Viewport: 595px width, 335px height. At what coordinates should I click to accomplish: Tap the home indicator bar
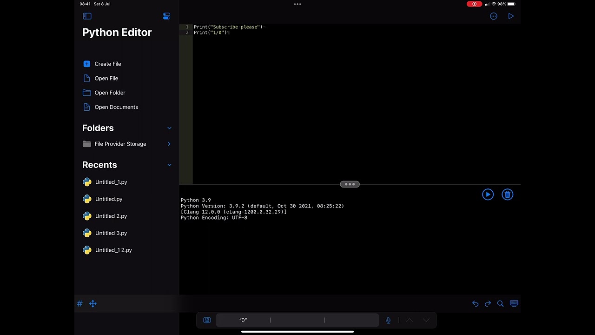pyautogui.click(x=297, y=332)
